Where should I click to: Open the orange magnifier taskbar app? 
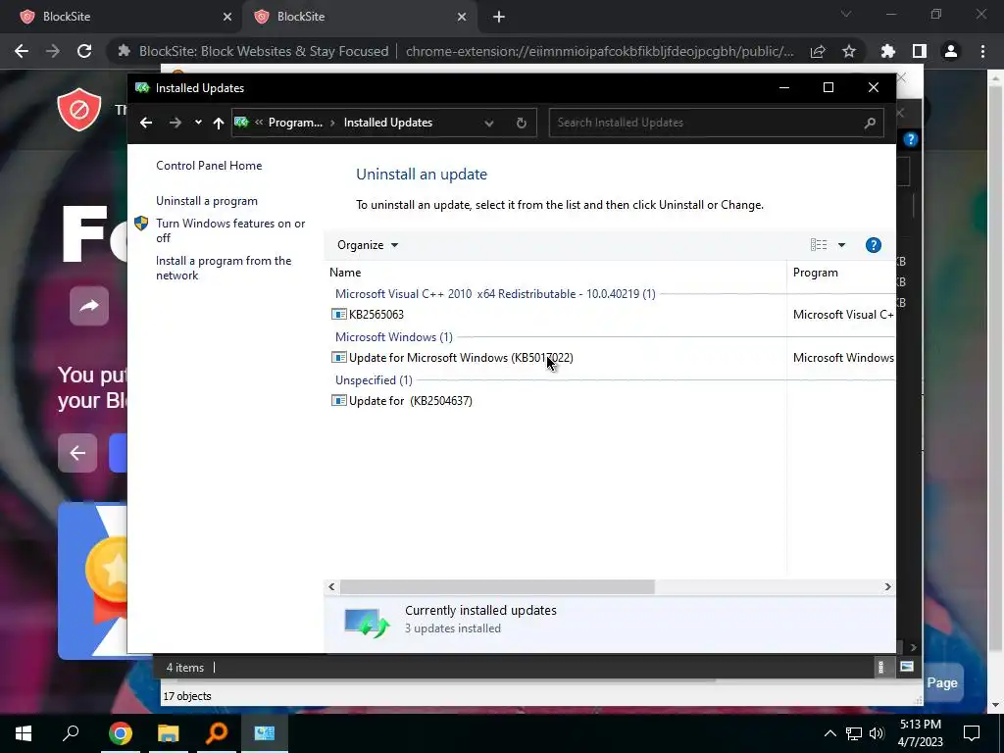(x=217, y=733)
